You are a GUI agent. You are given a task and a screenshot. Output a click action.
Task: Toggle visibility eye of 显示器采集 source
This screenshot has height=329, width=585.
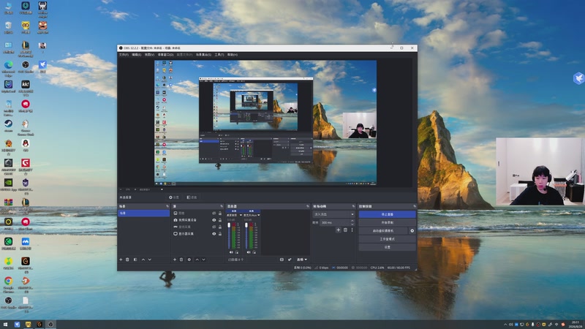214,234
